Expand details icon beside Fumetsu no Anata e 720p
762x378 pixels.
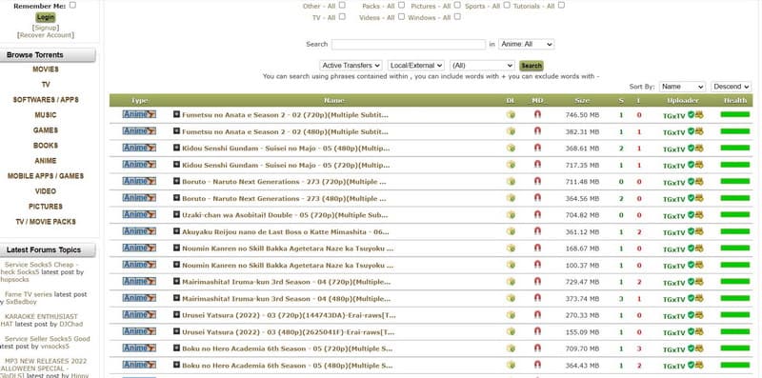(x=176, y=115)
